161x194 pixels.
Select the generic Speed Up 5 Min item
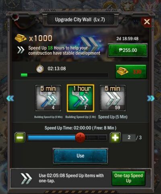point(113,98)
